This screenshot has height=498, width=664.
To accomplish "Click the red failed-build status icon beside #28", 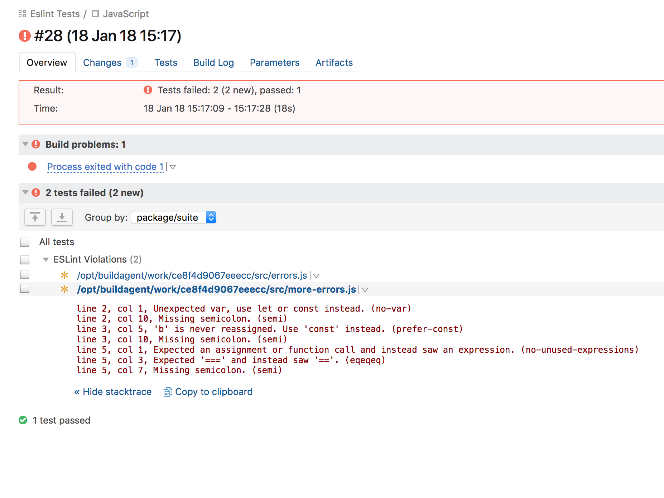I will [25, 36].
